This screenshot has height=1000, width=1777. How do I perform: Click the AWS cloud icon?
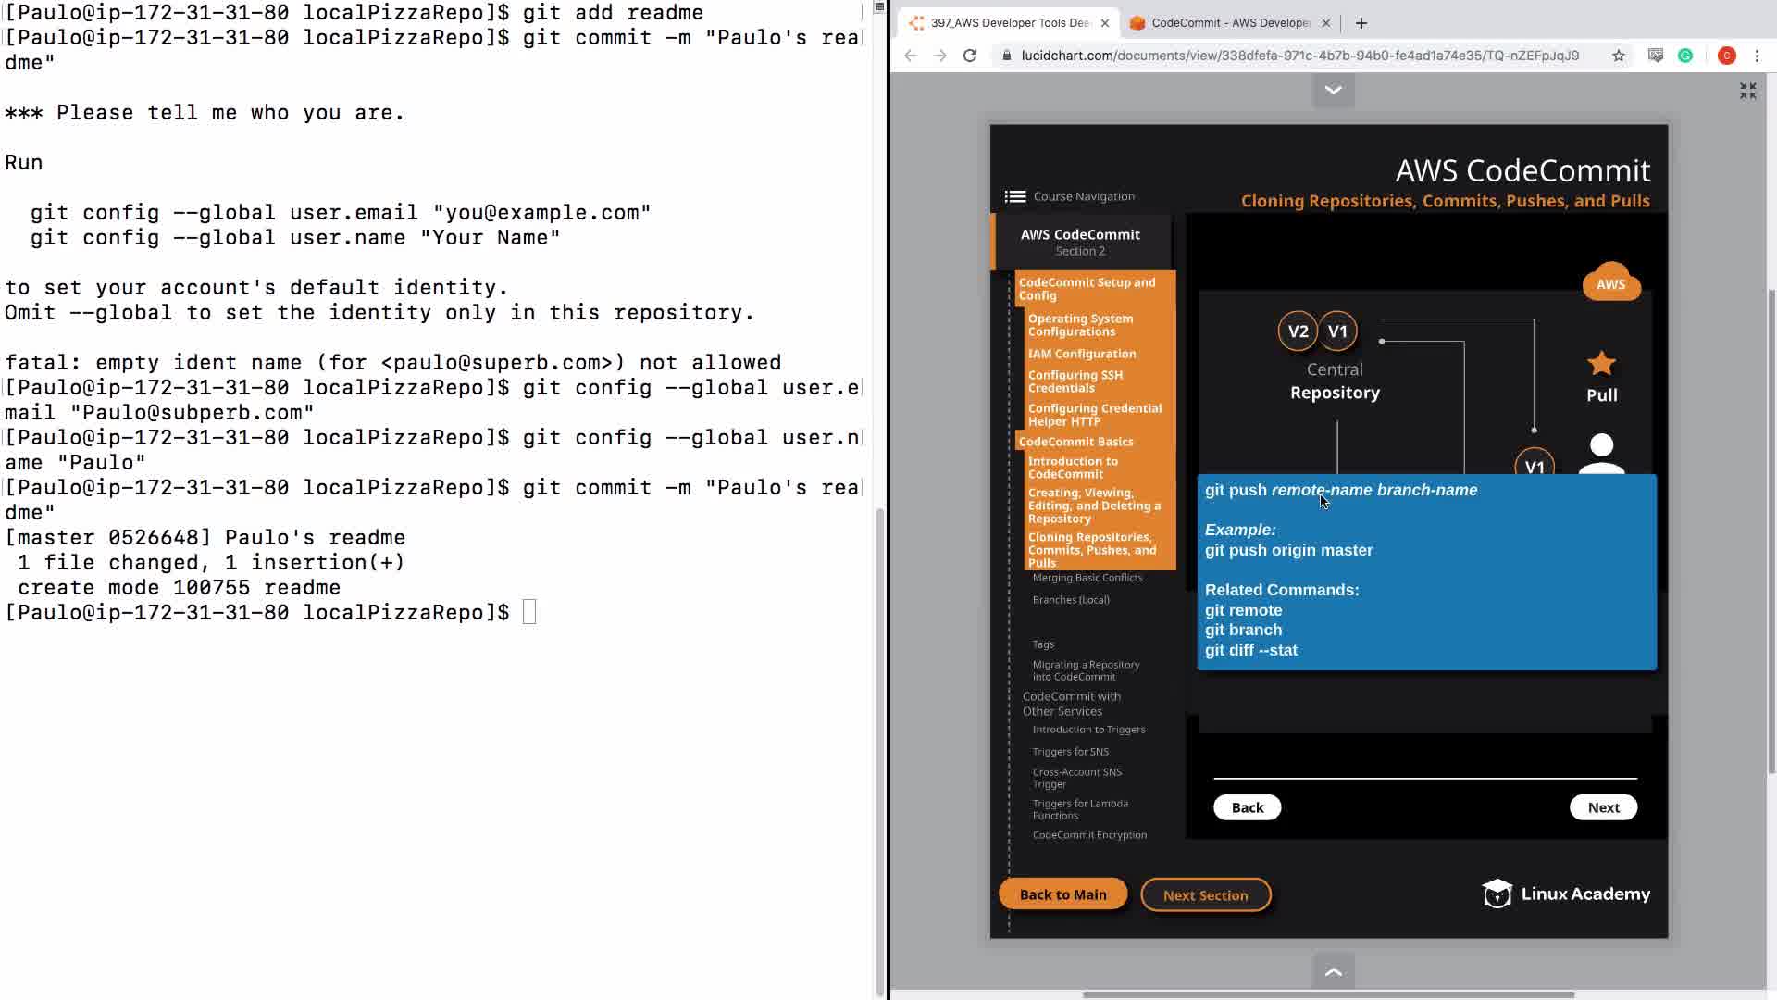1610,283
